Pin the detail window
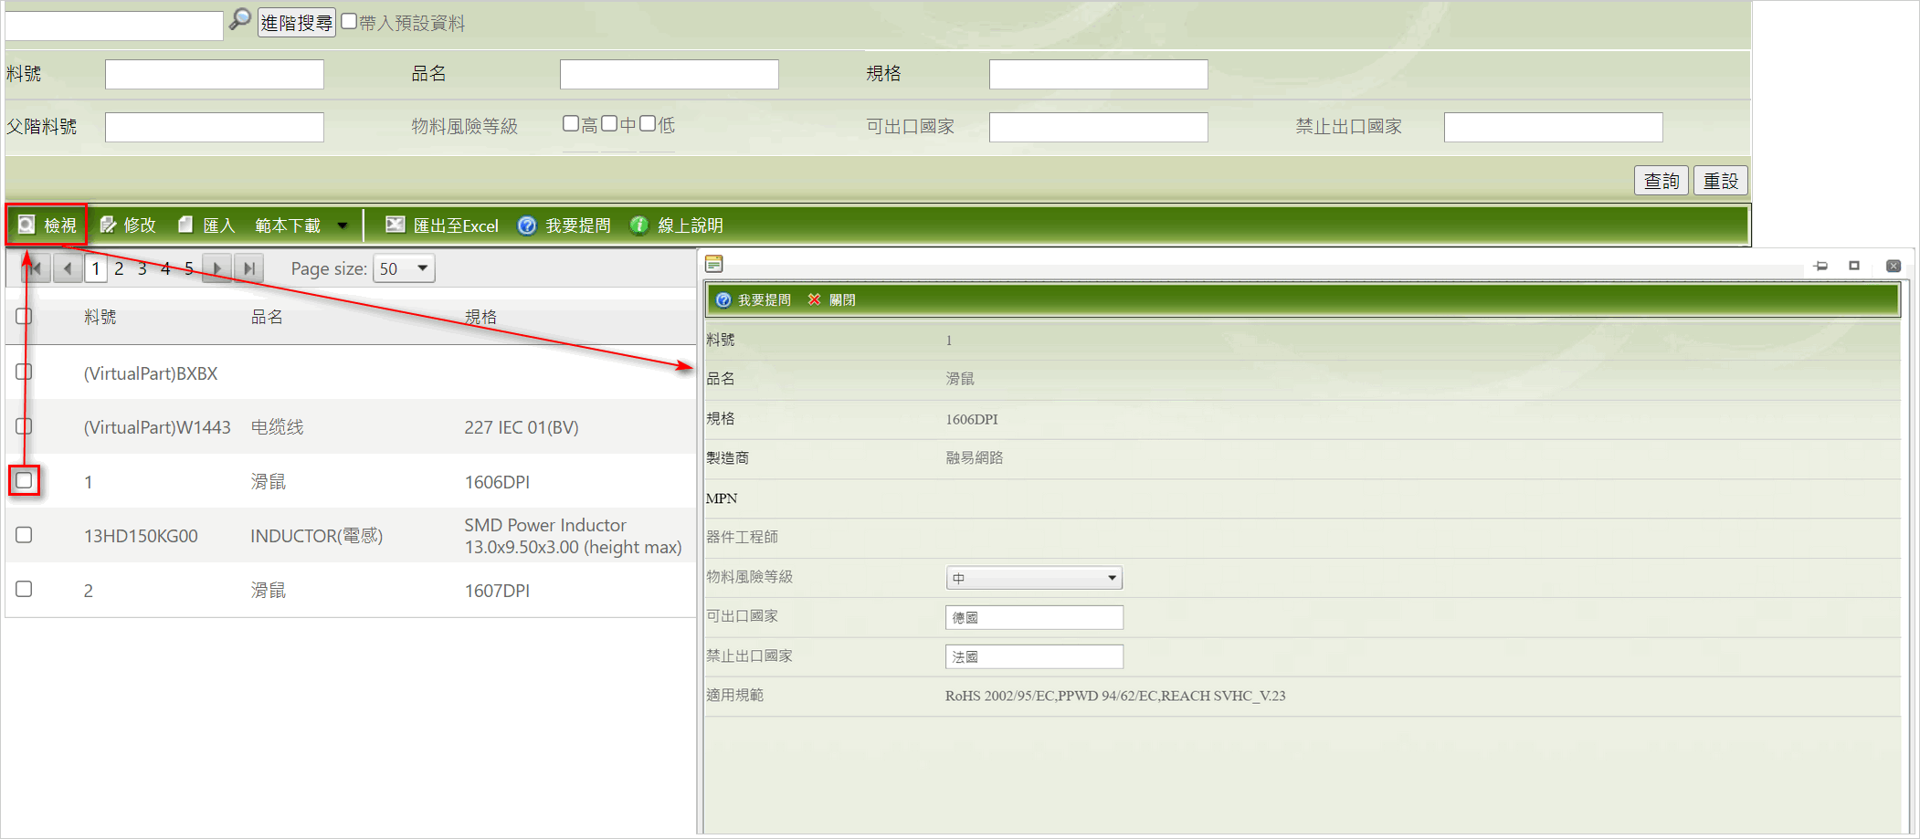The image size is (1920, 839). pyautogui.click(x=1820, y=266)
